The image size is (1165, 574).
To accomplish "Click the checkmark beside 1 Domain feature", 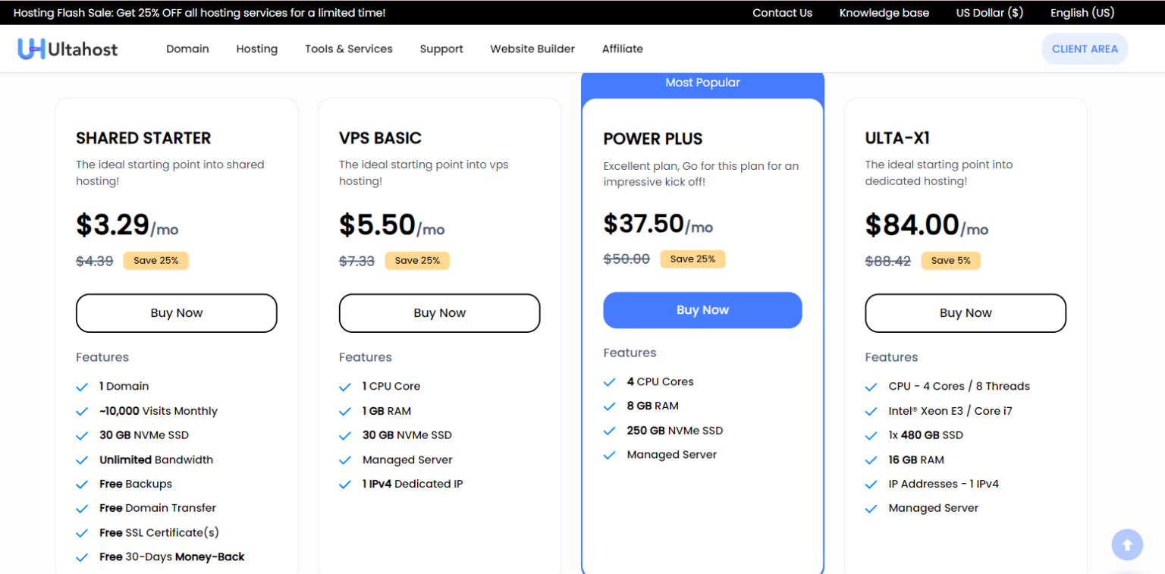I will click(82, 387).
